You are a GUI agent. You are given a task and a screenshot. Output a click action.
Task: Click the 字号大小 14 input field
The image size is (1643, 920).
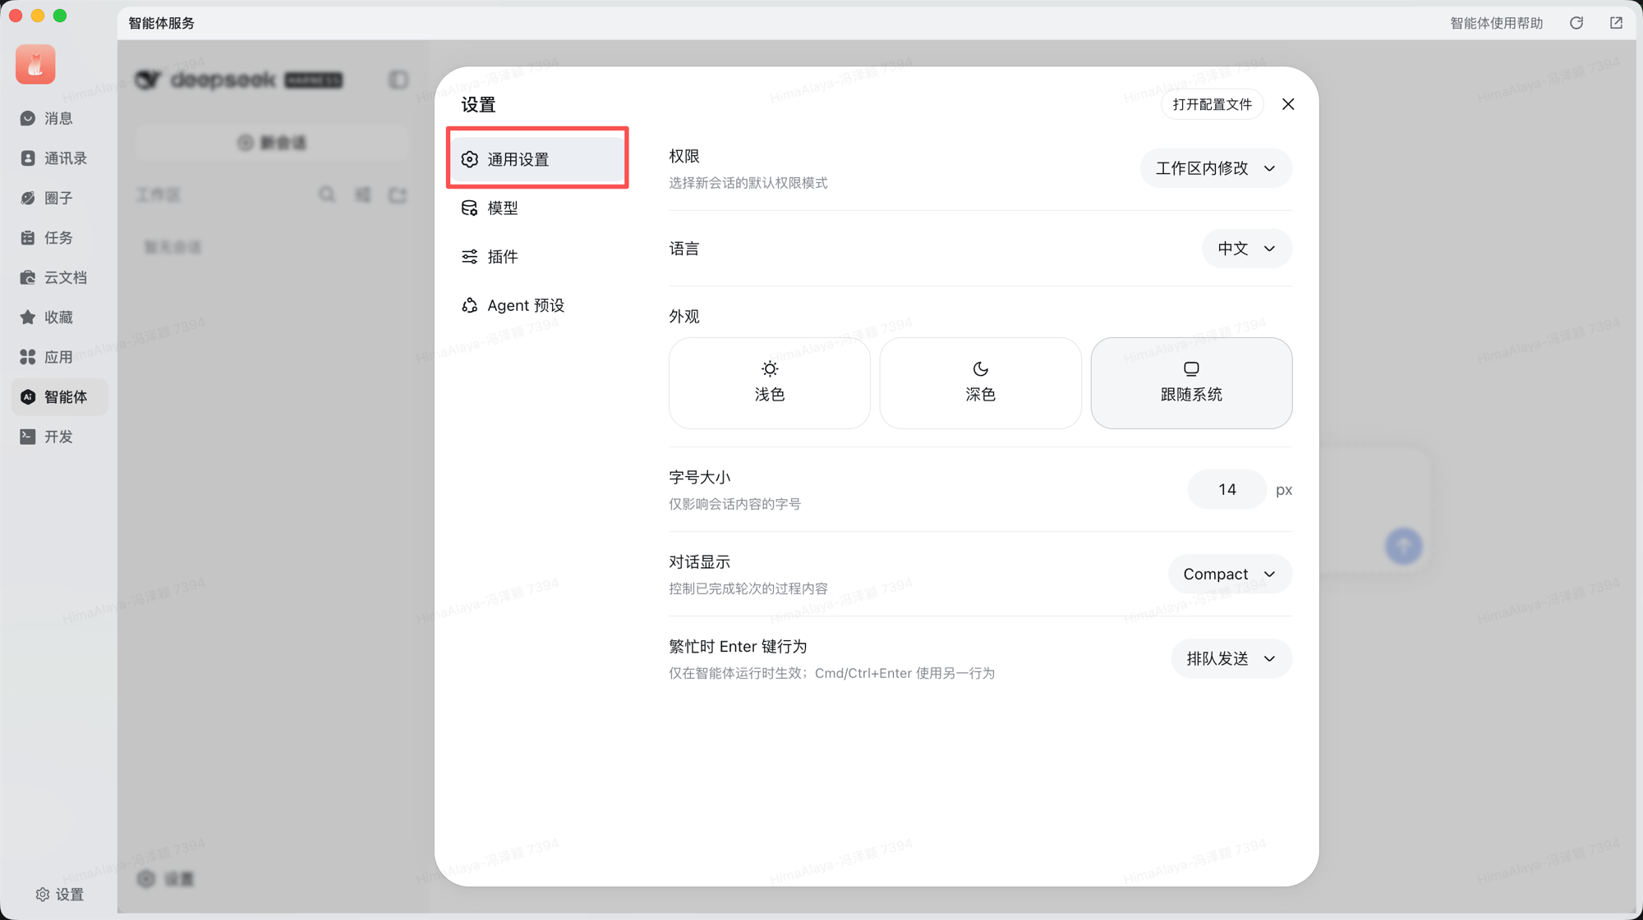tap(1226, 489)
